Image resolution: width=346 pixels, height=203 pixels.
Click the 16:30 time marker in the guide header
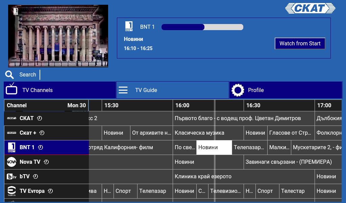[253, 105]
